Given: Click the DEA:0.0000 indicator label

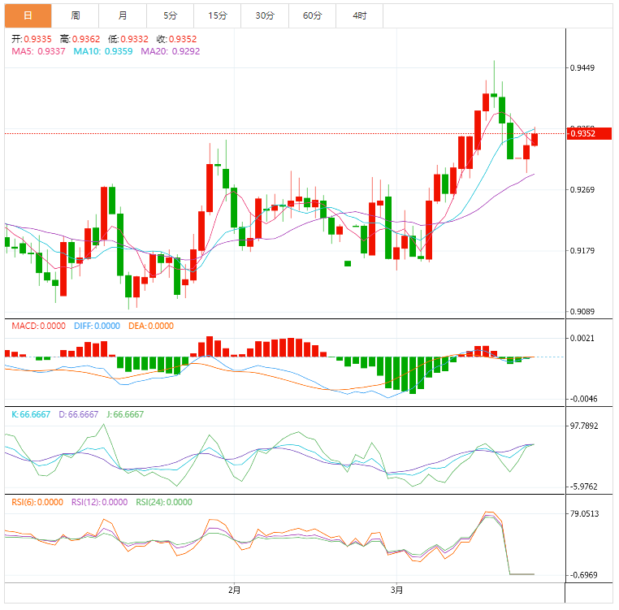Looking at the screenshot, I should coord(151,327).
